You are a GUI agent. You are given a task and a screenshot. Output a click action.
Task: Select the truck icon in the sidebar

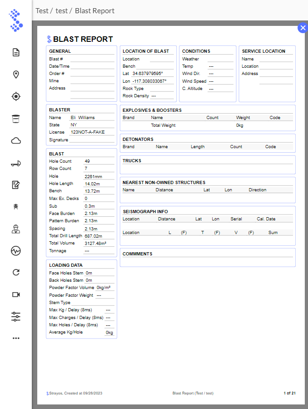point(16,163)
